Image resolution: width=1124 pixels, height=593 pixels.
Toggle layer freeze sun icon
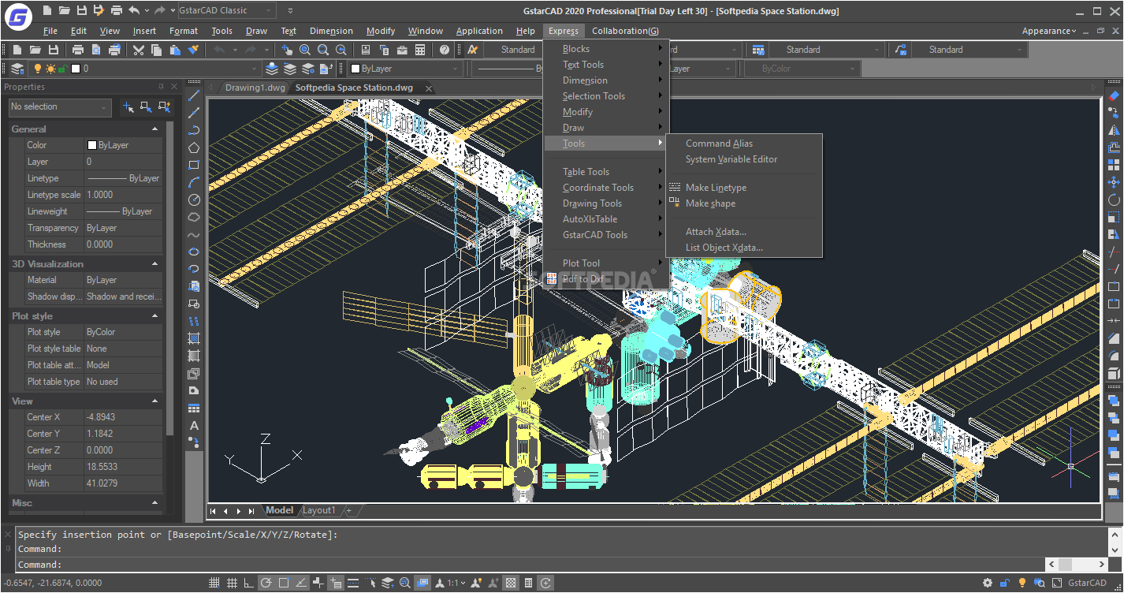pyautogui.click(x=50, y=69)
